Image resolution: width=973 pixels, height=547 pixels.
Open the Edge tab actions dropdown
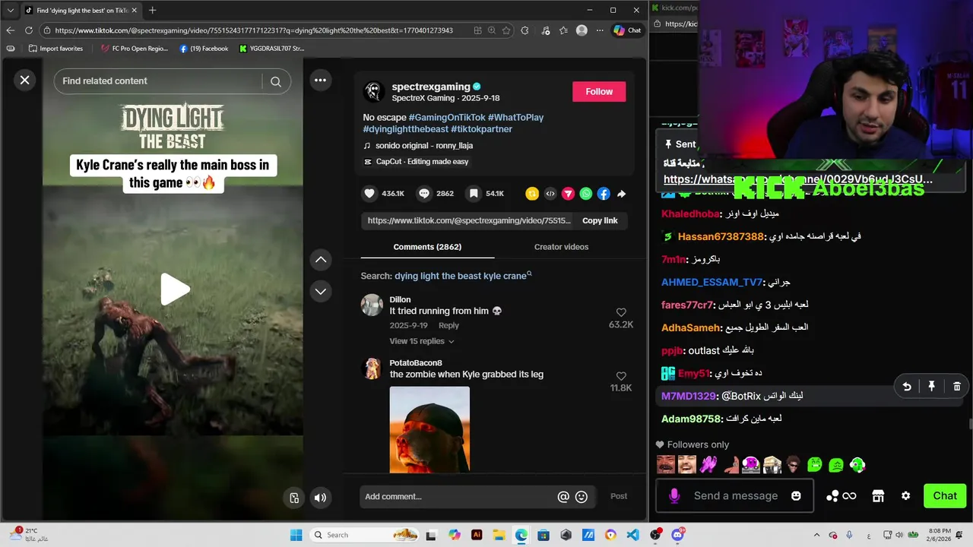(10, 11)
